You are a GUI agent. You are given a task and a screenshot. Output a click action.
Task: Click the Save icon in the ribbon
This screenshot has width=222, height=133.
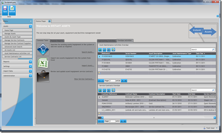pyautogui.click(x=5, y=10)
